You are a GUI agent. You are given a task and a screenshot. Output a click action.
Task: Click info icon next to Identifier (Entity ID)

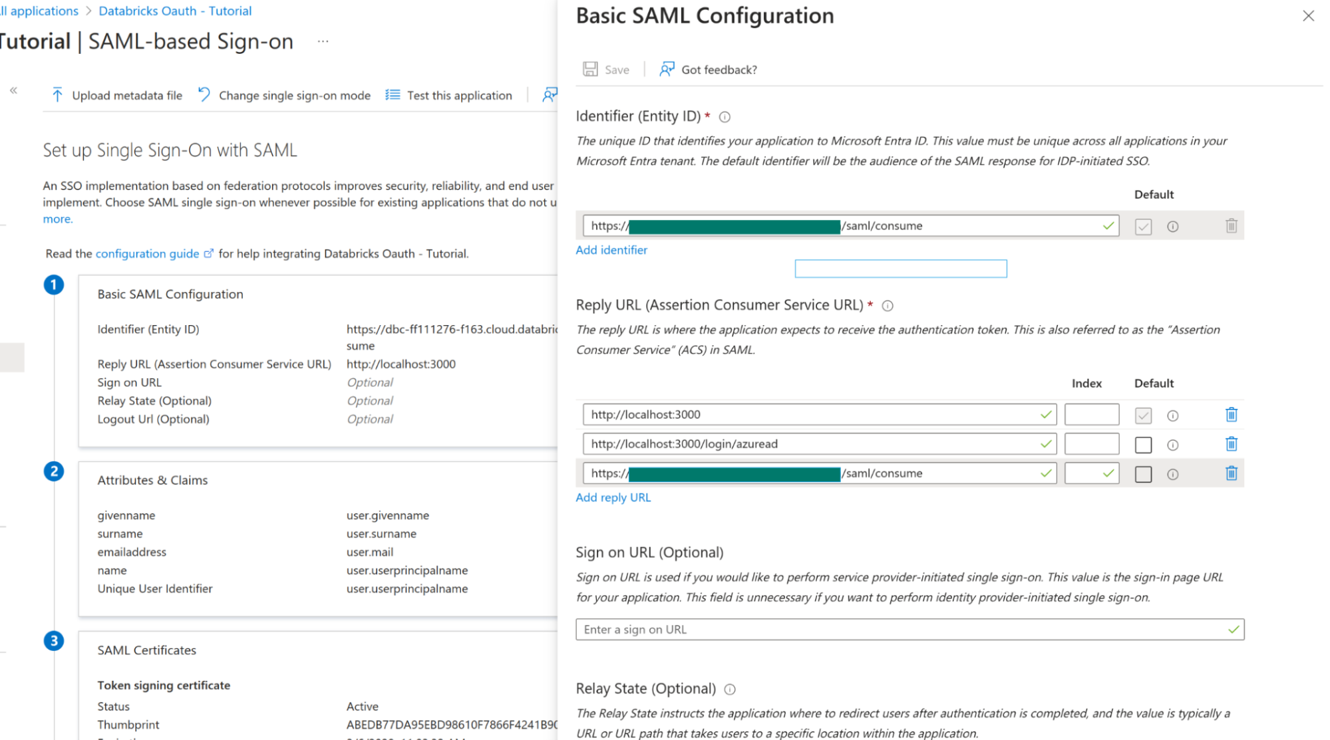click(725, 117)
